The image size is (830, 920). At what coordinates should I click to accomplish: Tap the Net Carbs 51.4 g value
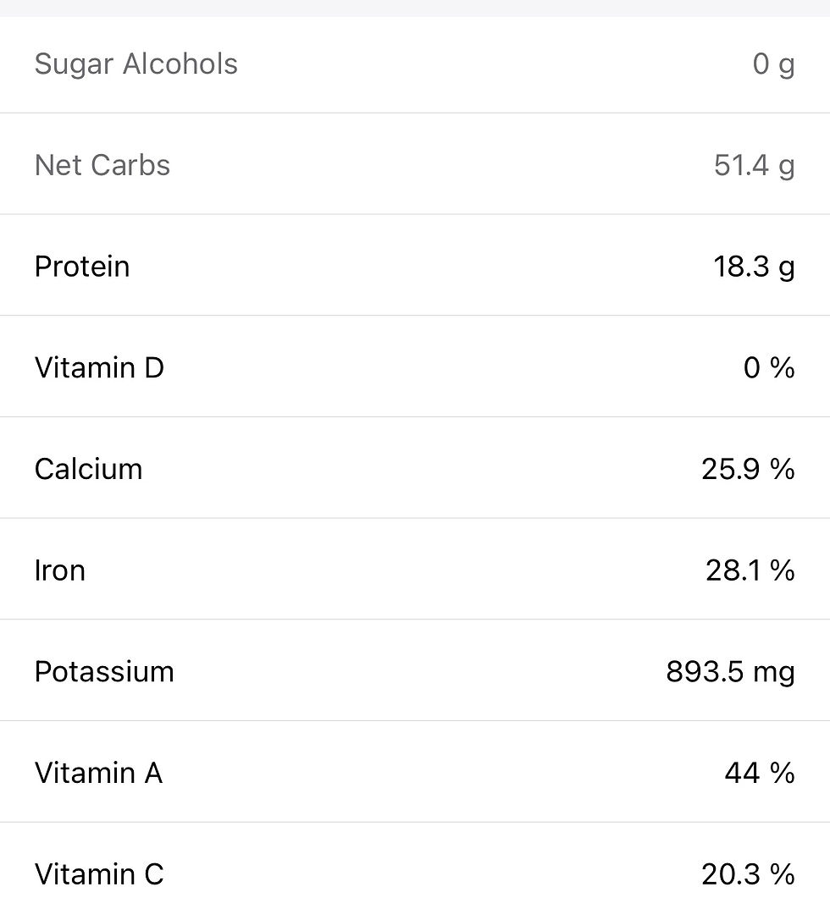755,165
